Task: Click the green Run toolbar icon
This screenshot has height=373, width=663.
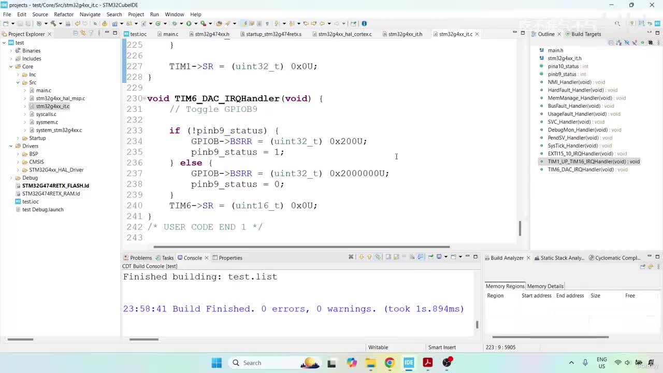Action: tap(189, 23)
